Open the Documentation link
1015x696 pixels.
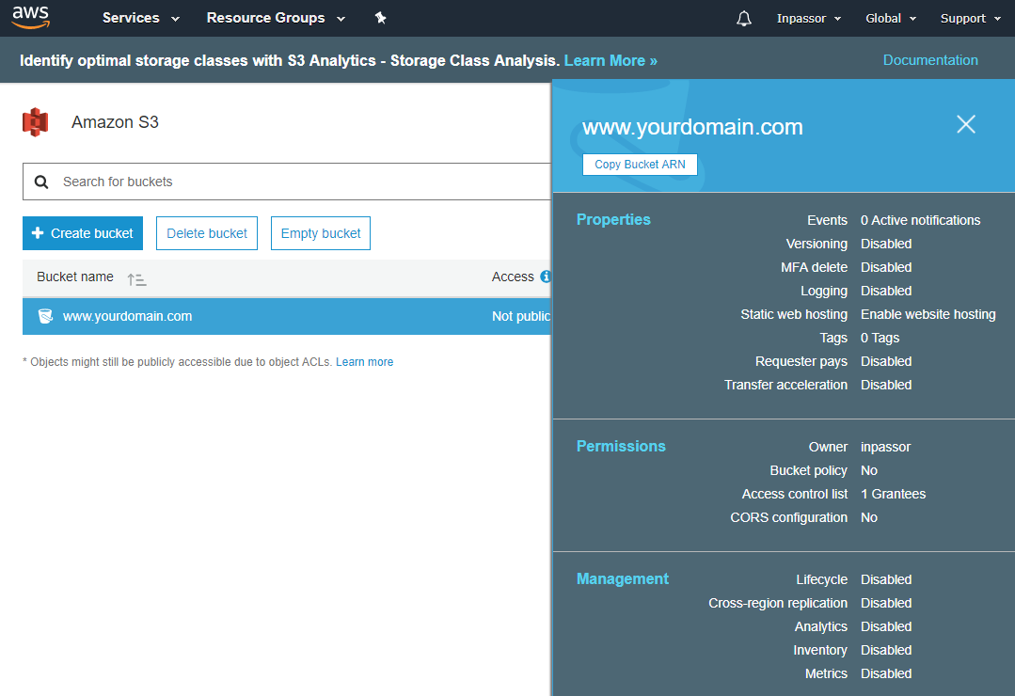(x=929, y=60)
